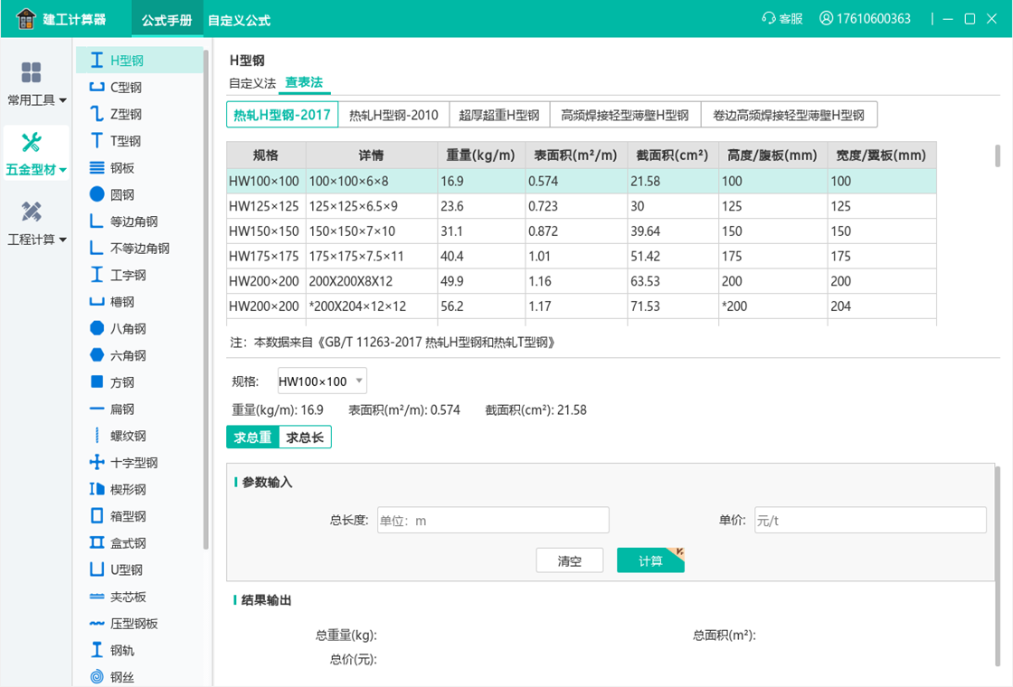Toggle to 求总长 calculation mode
Viewport: 1013px width, 687px height.
click(305, 438)
